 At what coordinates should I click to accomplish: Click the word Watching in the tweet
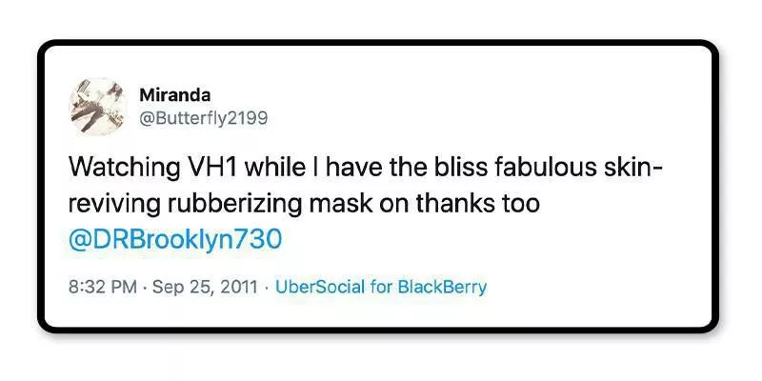coord(125,169)
